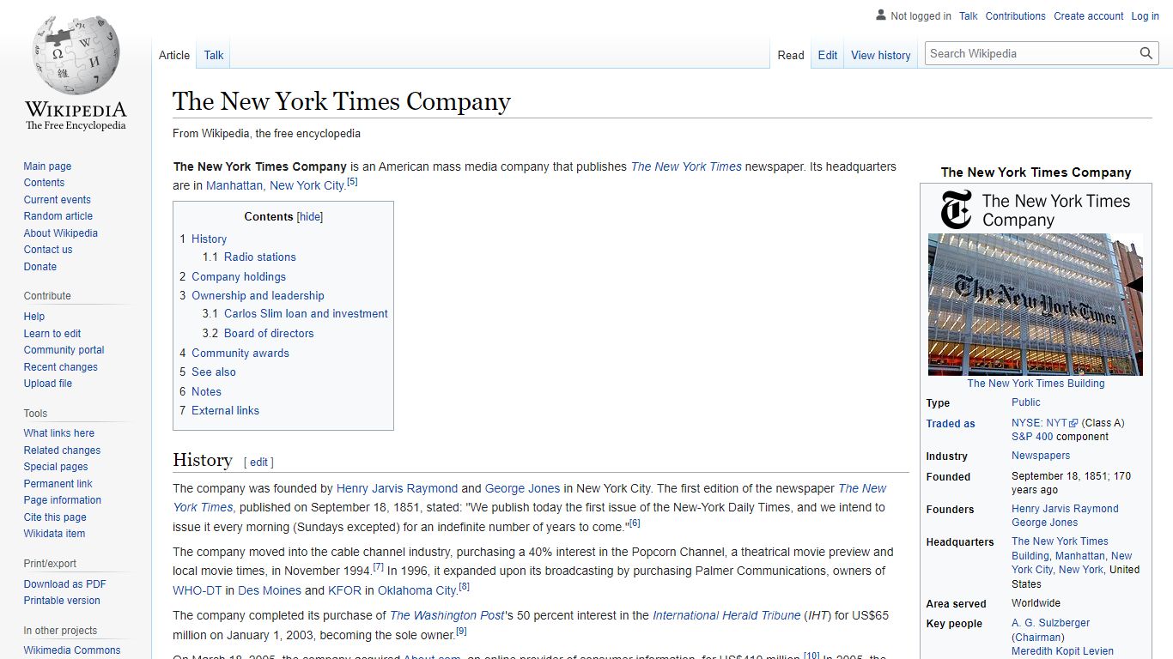Open Page information
The height and width of the screenshot is (659, 1173).
(62, 500)
